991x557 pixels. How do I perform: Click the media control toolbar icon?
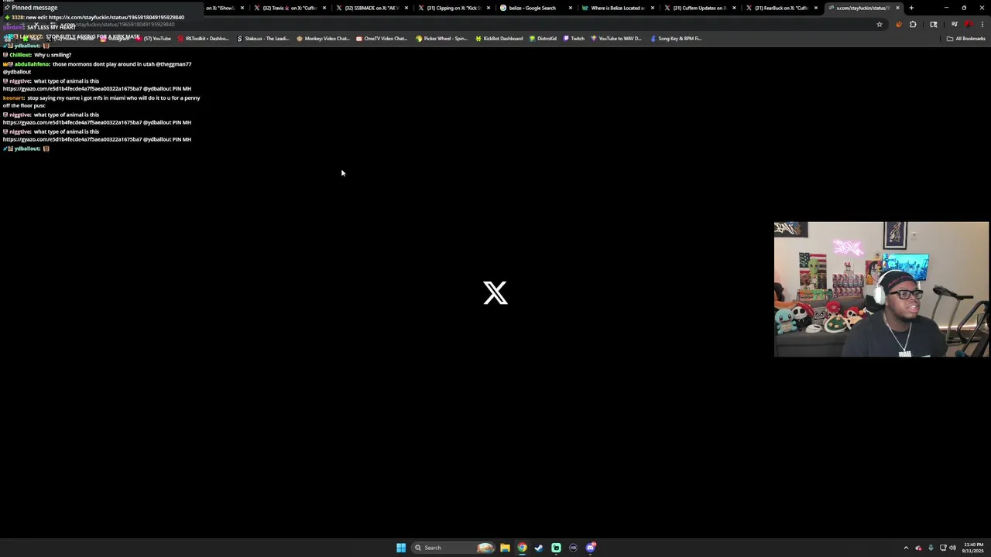point(954,24)
